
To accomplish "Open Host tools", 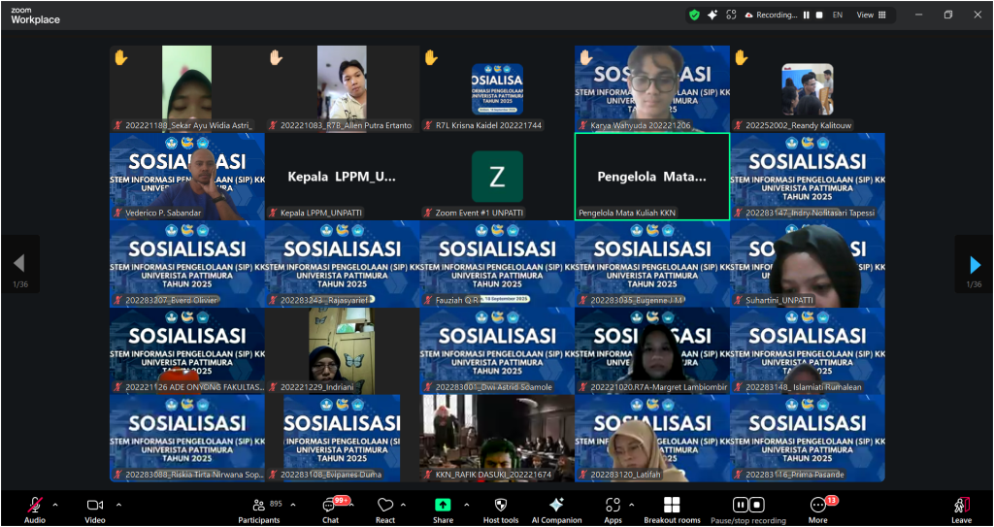I will click(x=500, y=508).
